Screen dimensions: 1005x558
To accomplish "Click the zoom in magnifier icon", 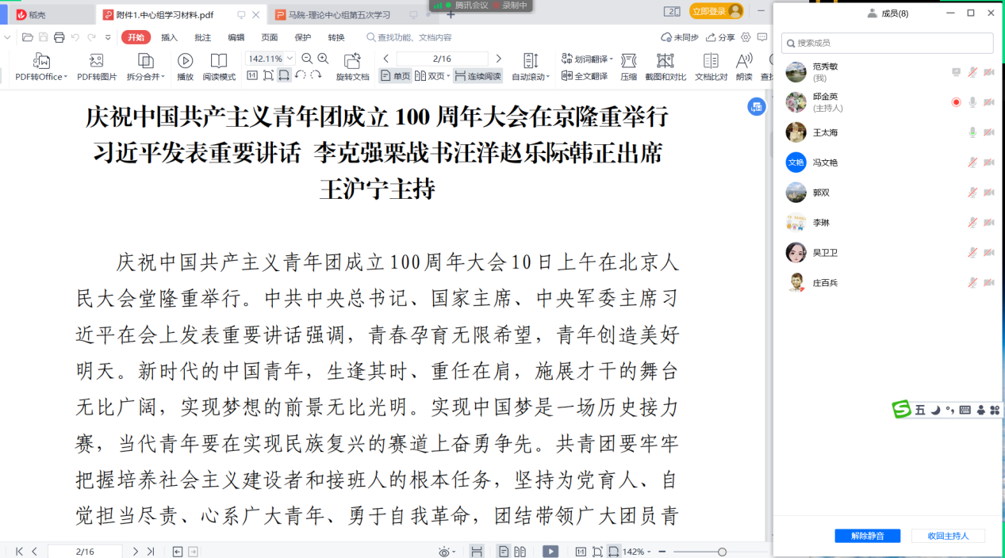I will (323, 59).
